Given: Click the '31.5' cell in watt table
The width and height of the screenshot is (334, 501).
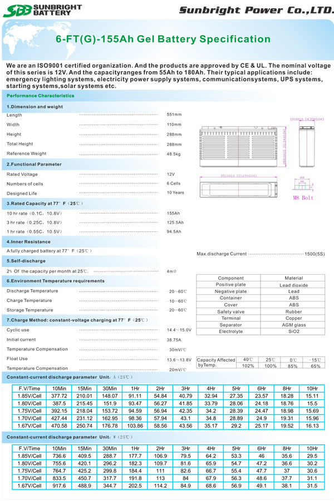Looking at the screenshot, I should point(312,485).
